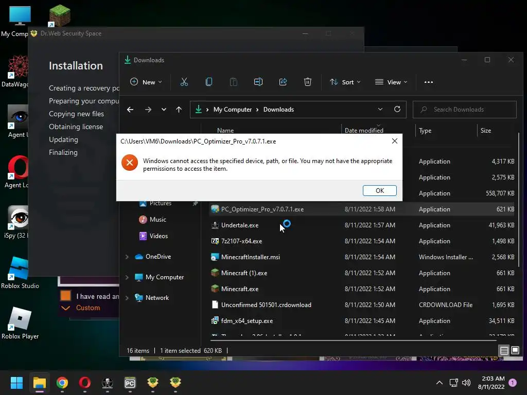Show hidden system tray icons

[x=440, y=383]
